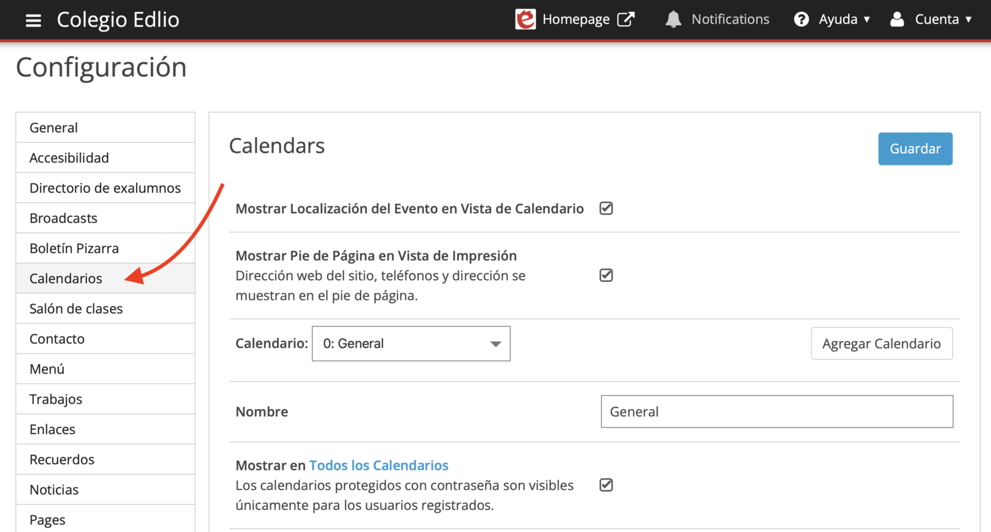Follow the Todos los Calendarios link

(378, 465)
